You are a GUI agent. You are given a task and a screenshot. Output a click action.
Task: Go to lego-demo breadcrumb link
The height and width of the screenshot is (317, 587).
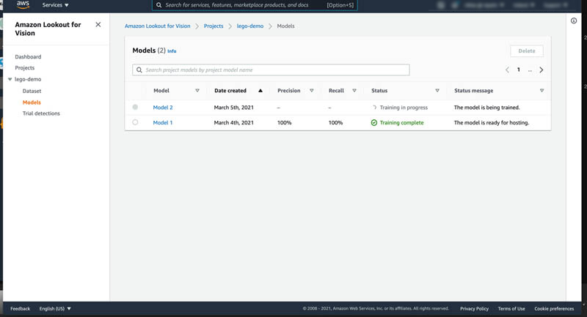click(250, 26)
